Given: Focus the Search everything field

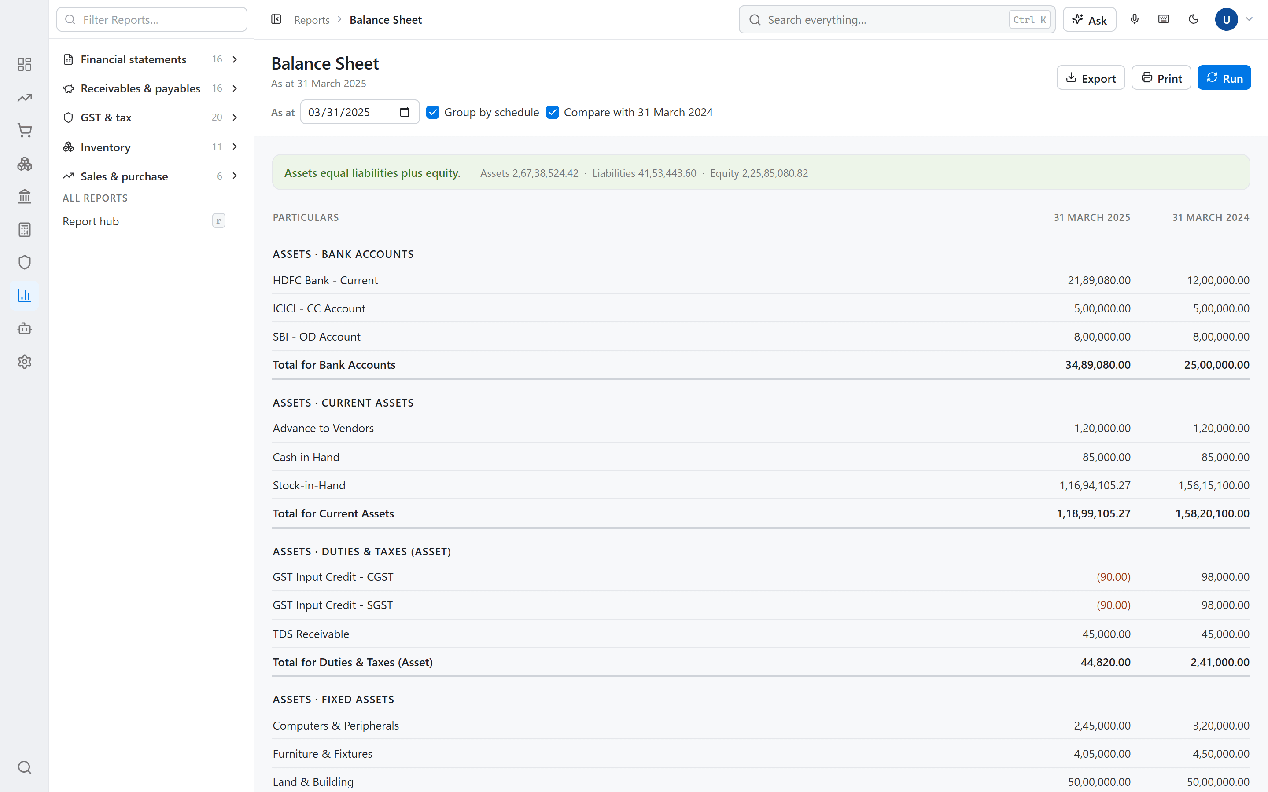Looking at the screenshot, I should point(897,20).
